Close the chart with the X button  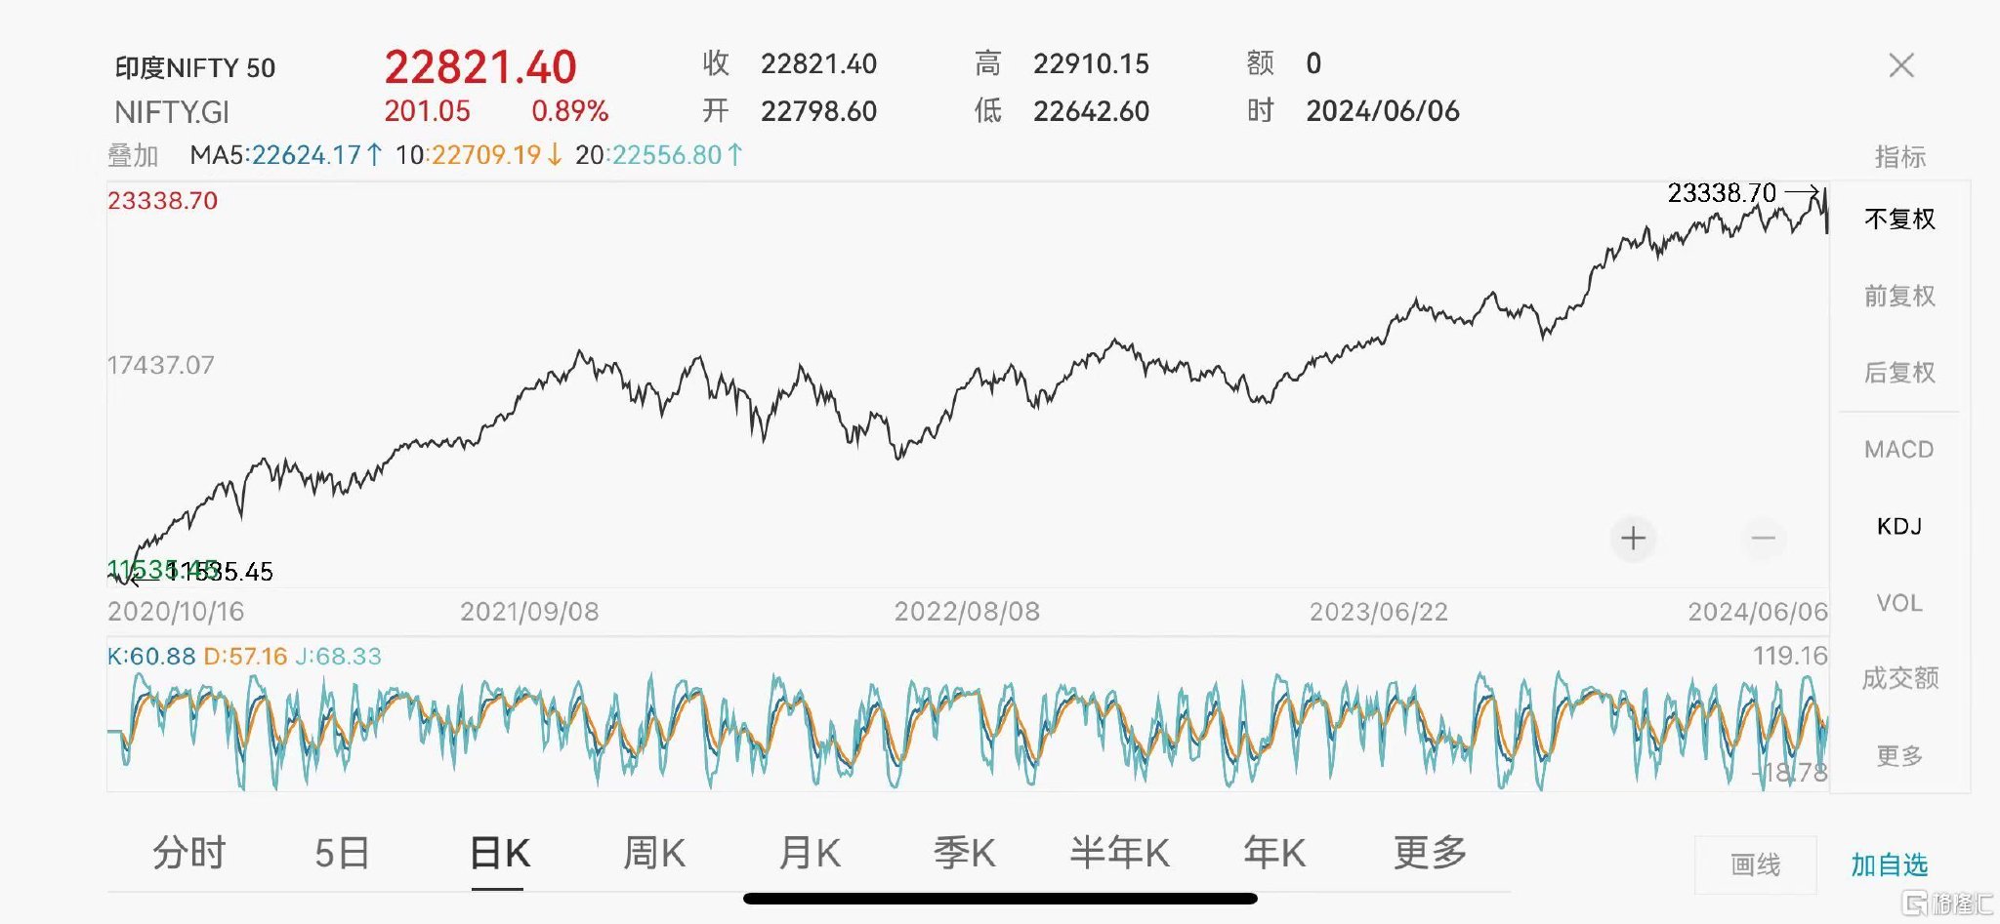(x=1900, y=64)
